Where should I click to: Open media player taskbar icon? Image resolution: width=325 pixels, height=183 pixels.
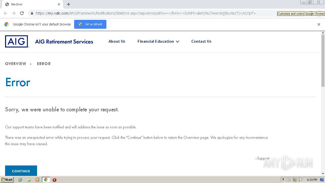(x=37, y=180)
